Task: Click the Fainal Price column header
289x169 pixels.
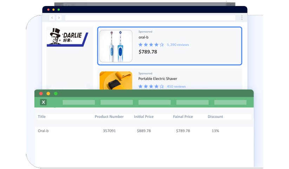Action: 183,117
